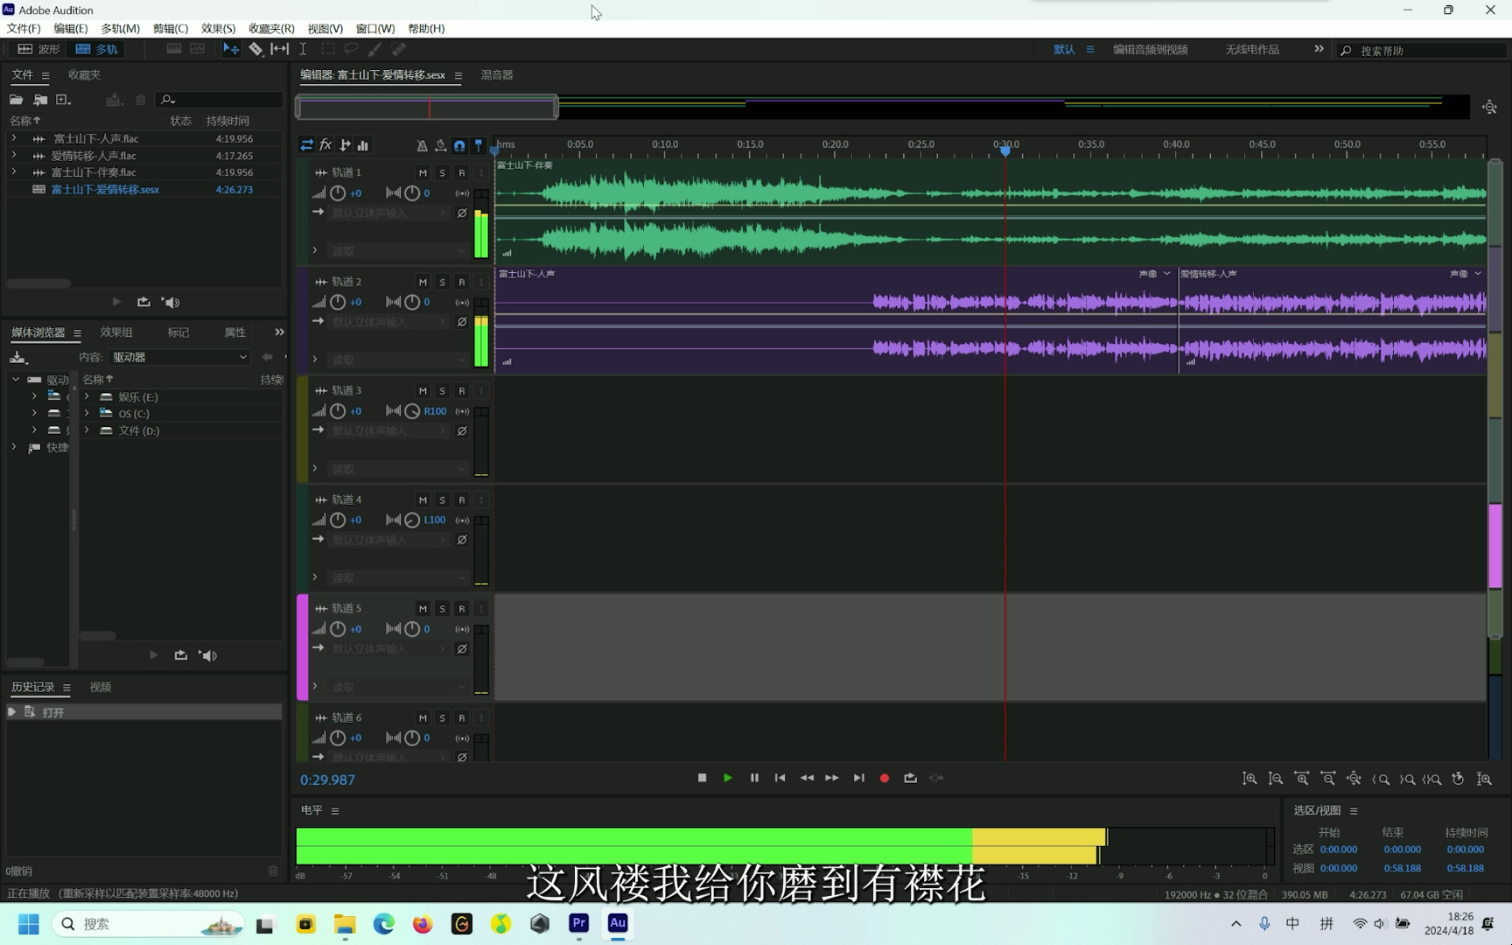1512x945 pixels.
Task: Click the Import File icon
Action: point(40,100)
